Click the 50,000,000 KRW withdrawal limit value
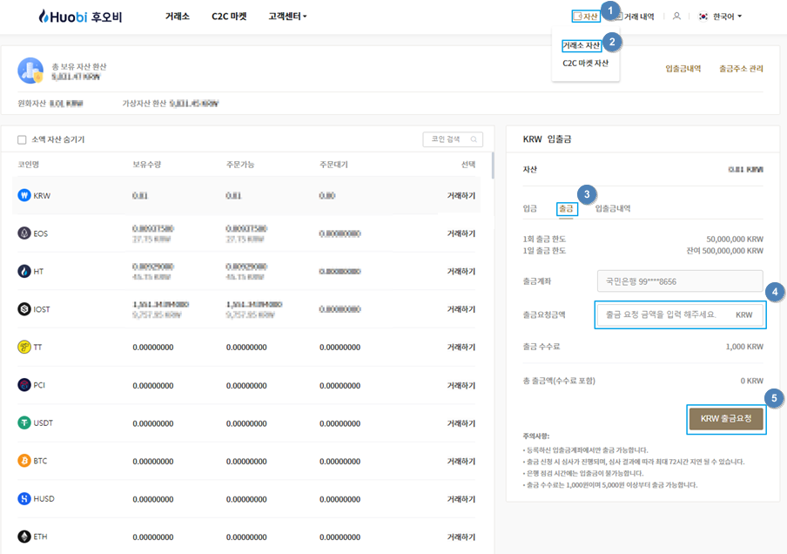This screenshot has height=554, width=787. [x=734, y=239]
